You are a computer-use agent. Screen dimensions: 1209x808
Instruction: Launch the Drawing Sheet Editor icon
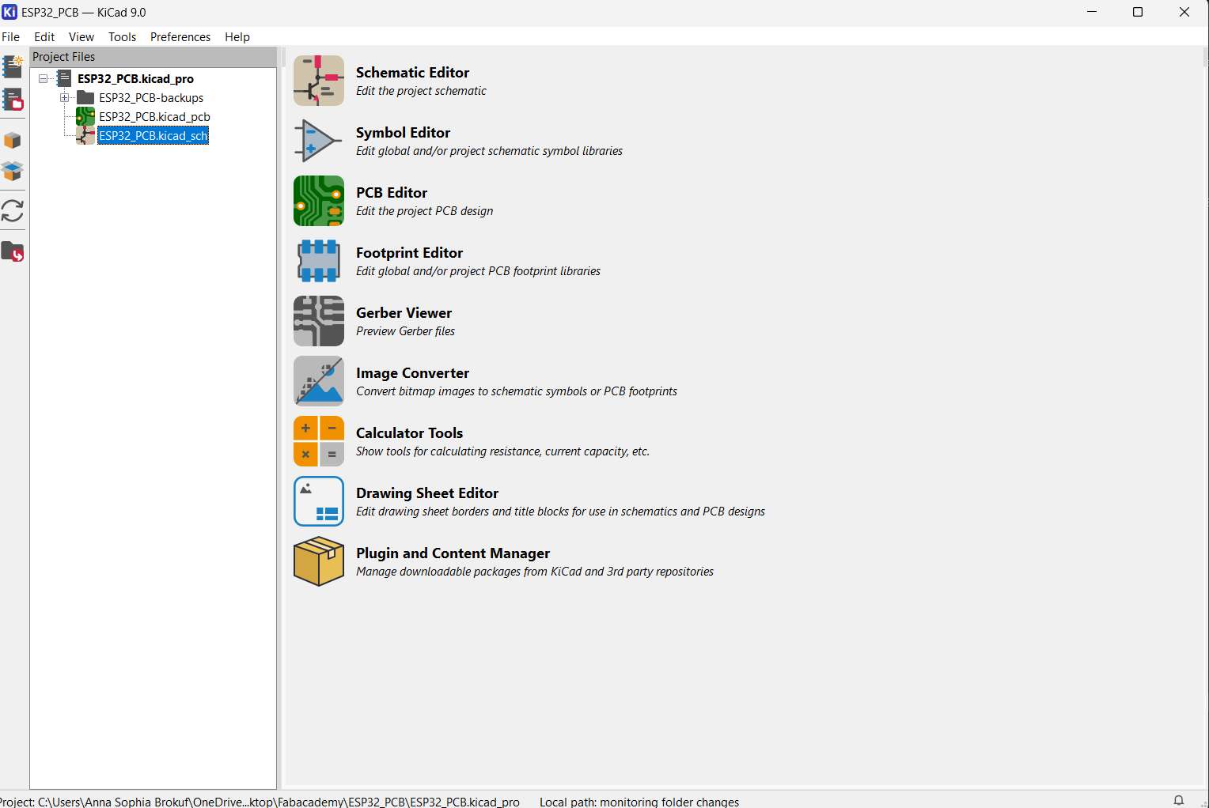point(319,501)
